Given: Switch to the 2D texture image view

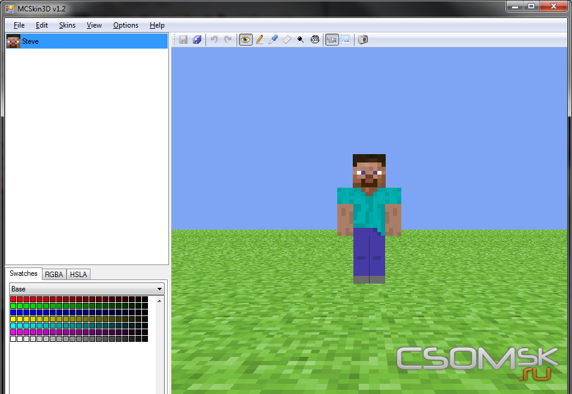Looking at the screenshot, I should pyautogui.click(x=346, y=40).
